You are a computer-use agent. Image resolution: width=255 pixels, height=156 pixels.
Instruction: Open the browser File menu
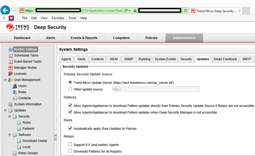tap(25, 18)
